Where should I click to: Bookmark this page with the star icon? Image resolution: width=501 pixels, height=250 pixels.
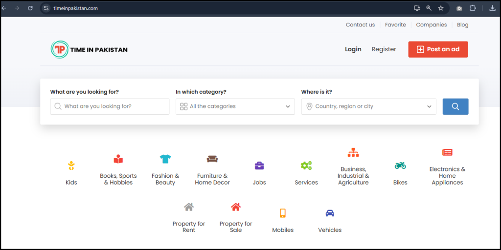[x=441, y=8]
